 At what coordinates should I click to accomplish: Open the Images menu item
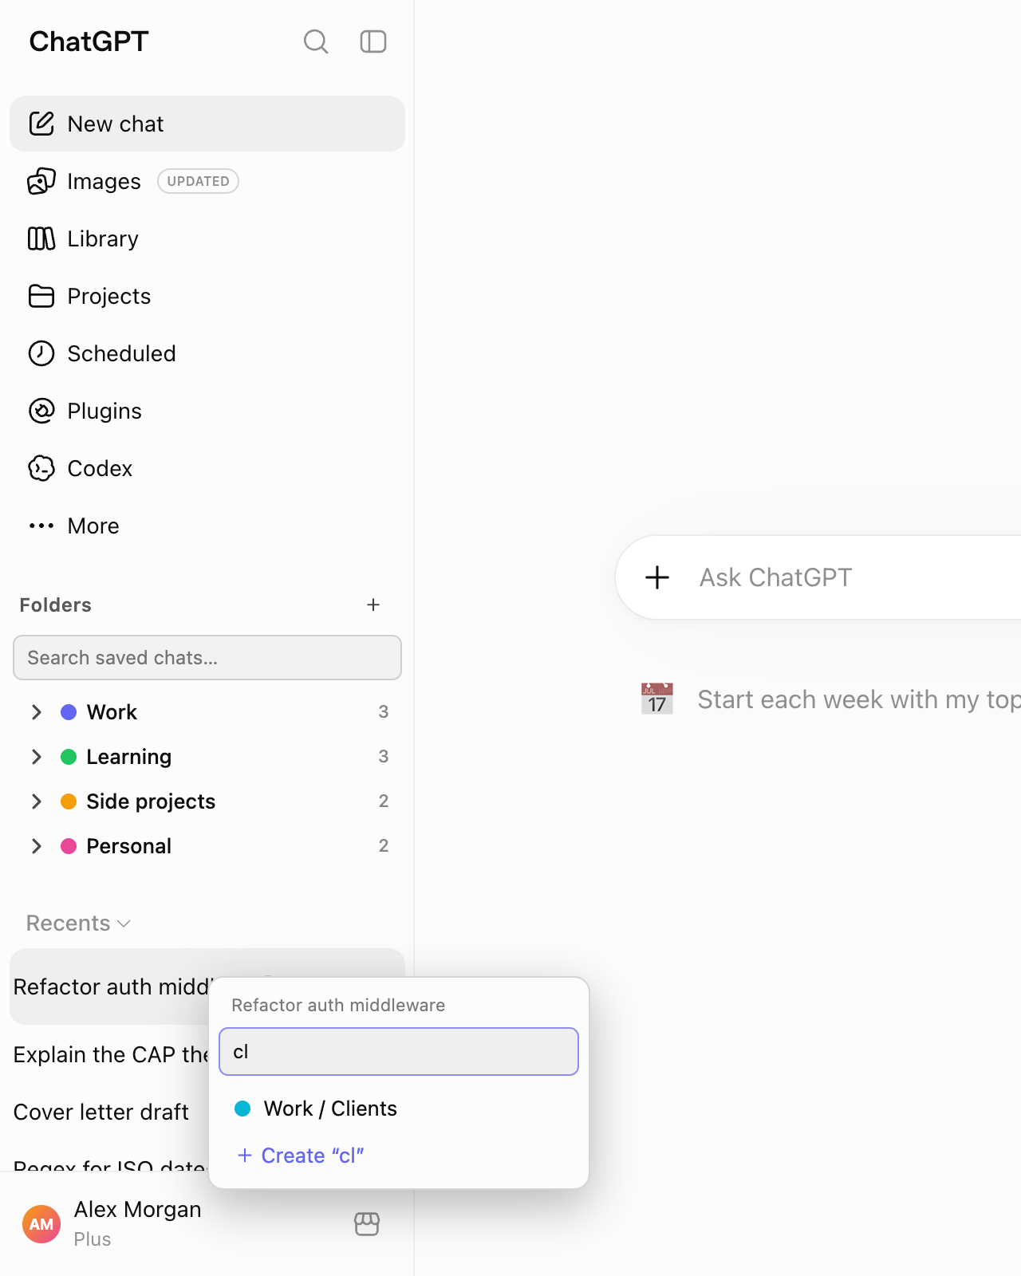pos(207,181)
